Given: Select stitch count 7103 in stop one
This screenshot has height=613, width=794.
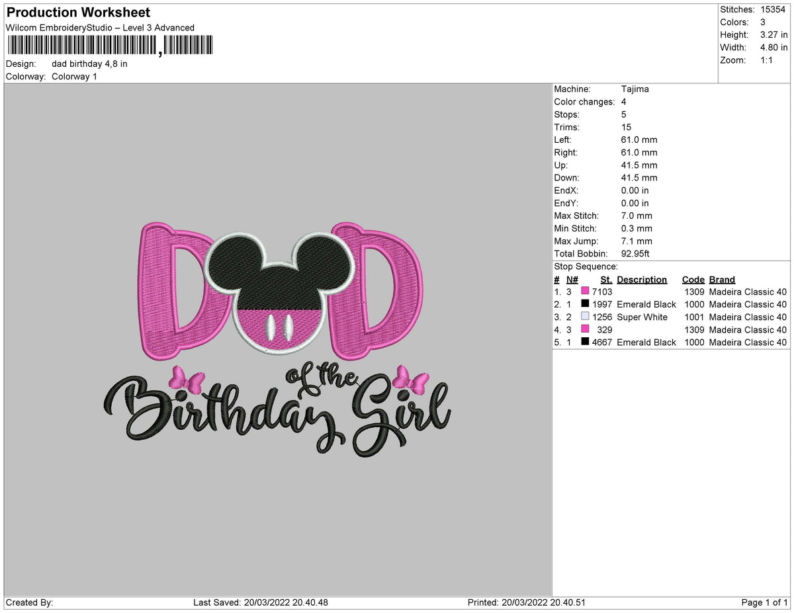Looking at the screenshot, I should tap(602, 292).
